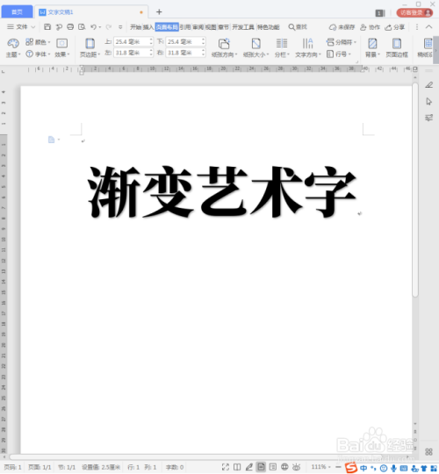Click the left margin 31.8 毫米 field
Viewport: 439px width, 474px height.
click(133, 53)
